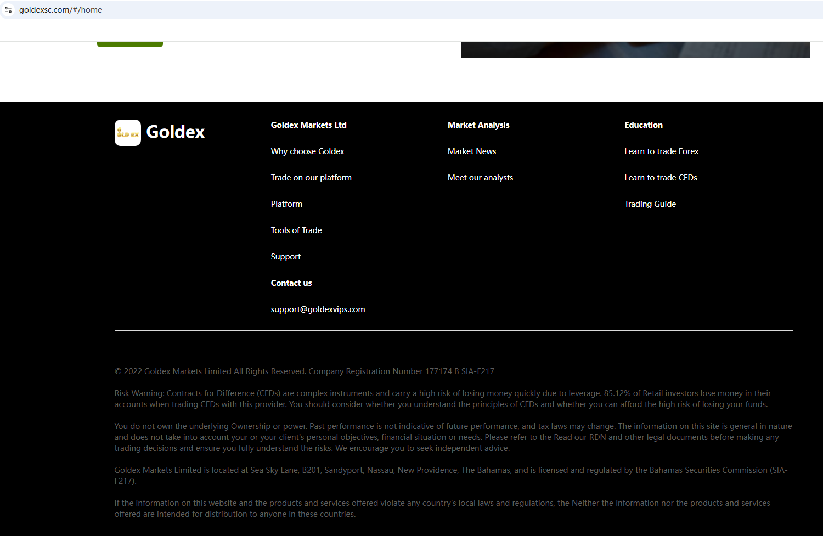
Task: Open the Tools of Trade link
Action: click(x=296, y=230)
